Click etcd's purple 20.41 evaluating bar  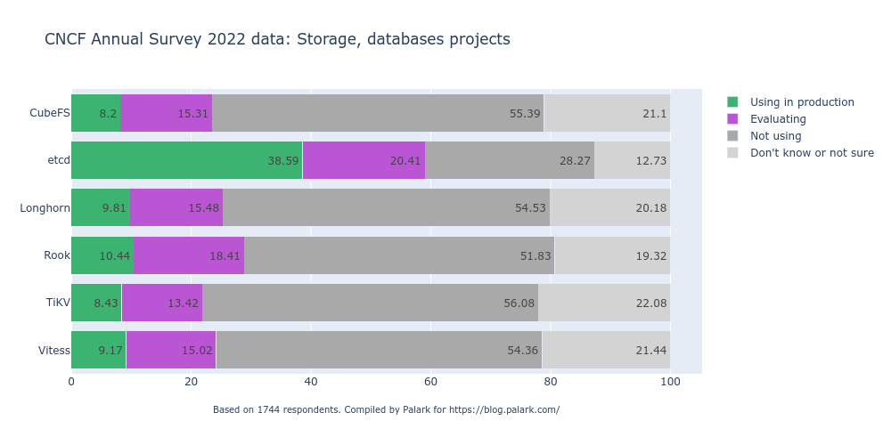[x=364, y=160]
